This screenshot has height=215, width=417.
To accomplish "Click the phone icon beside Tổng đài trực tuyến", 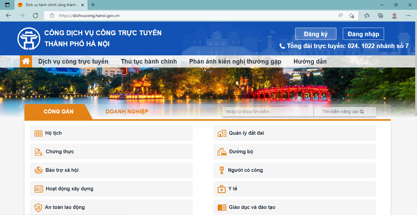I will 282,46.
